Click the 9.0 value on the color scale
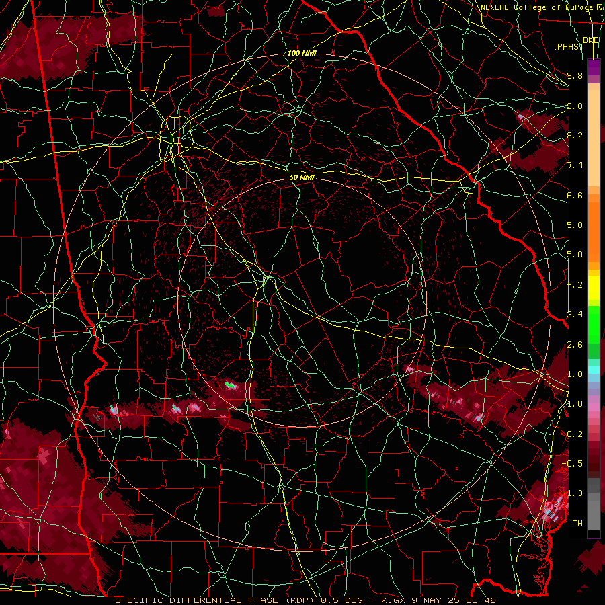Viewport: 605px width, 605px height. coord(575,106)
